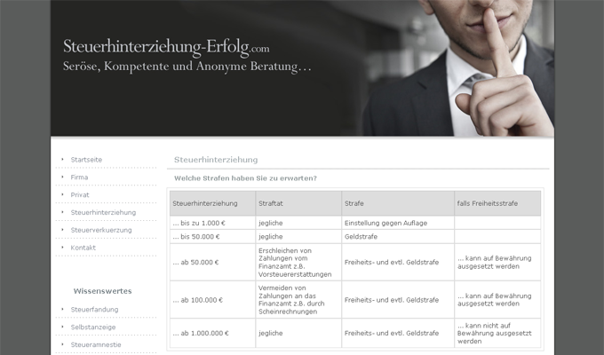Screen dimensions: 604x355
Task: Open the Selbstanzeige link
Action: click(93, 327)
